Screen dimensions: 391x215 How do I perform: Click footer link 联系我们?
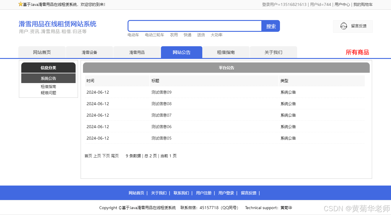click(181, 193)
